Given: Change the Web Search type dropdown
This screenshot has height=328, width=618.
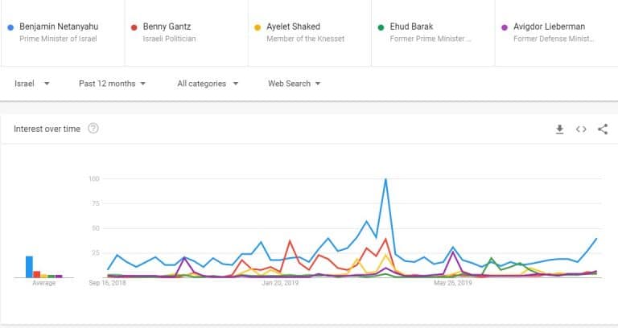Looking at the screenshot, I should coord(295,84).
